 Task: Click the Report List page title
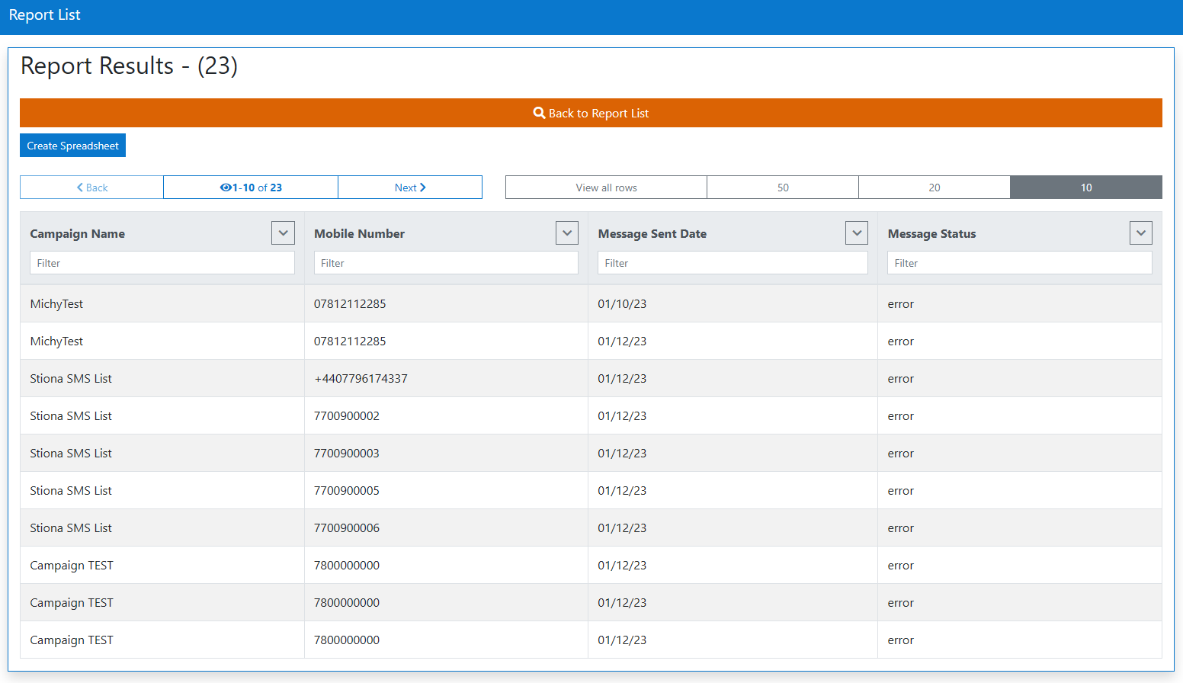[44, 15]
